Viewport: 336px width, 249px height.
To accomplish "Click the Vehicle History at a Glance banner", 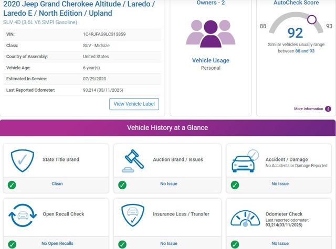I will 167,128.
